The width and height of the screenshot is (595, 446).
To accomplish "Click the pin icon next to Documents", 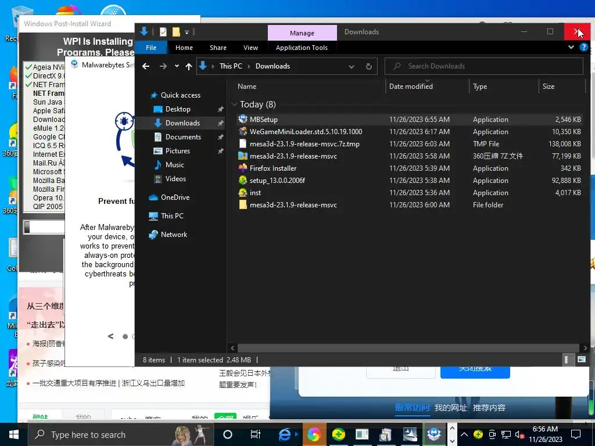I will 220,137.
